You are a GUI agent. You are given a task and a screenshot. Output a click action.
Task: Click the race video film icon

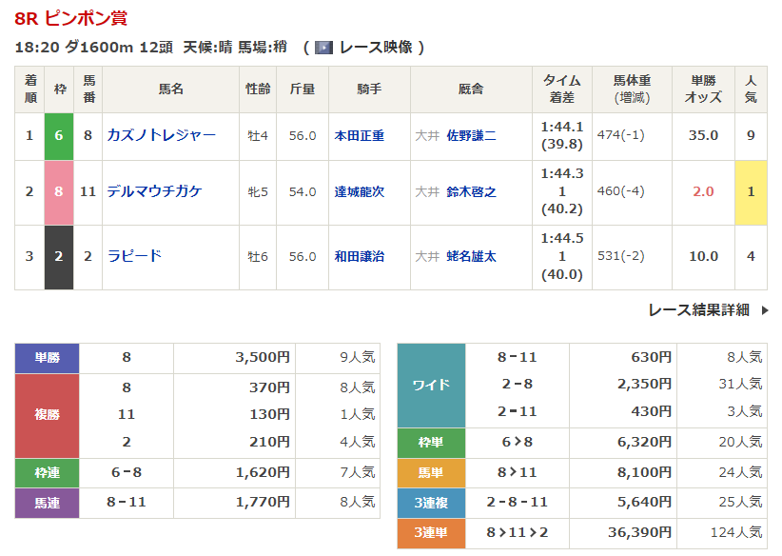tap(323, 48)
